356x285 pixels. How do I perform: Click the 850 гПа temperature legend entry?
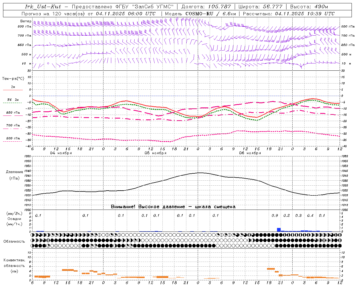click(x=13, y=113)
